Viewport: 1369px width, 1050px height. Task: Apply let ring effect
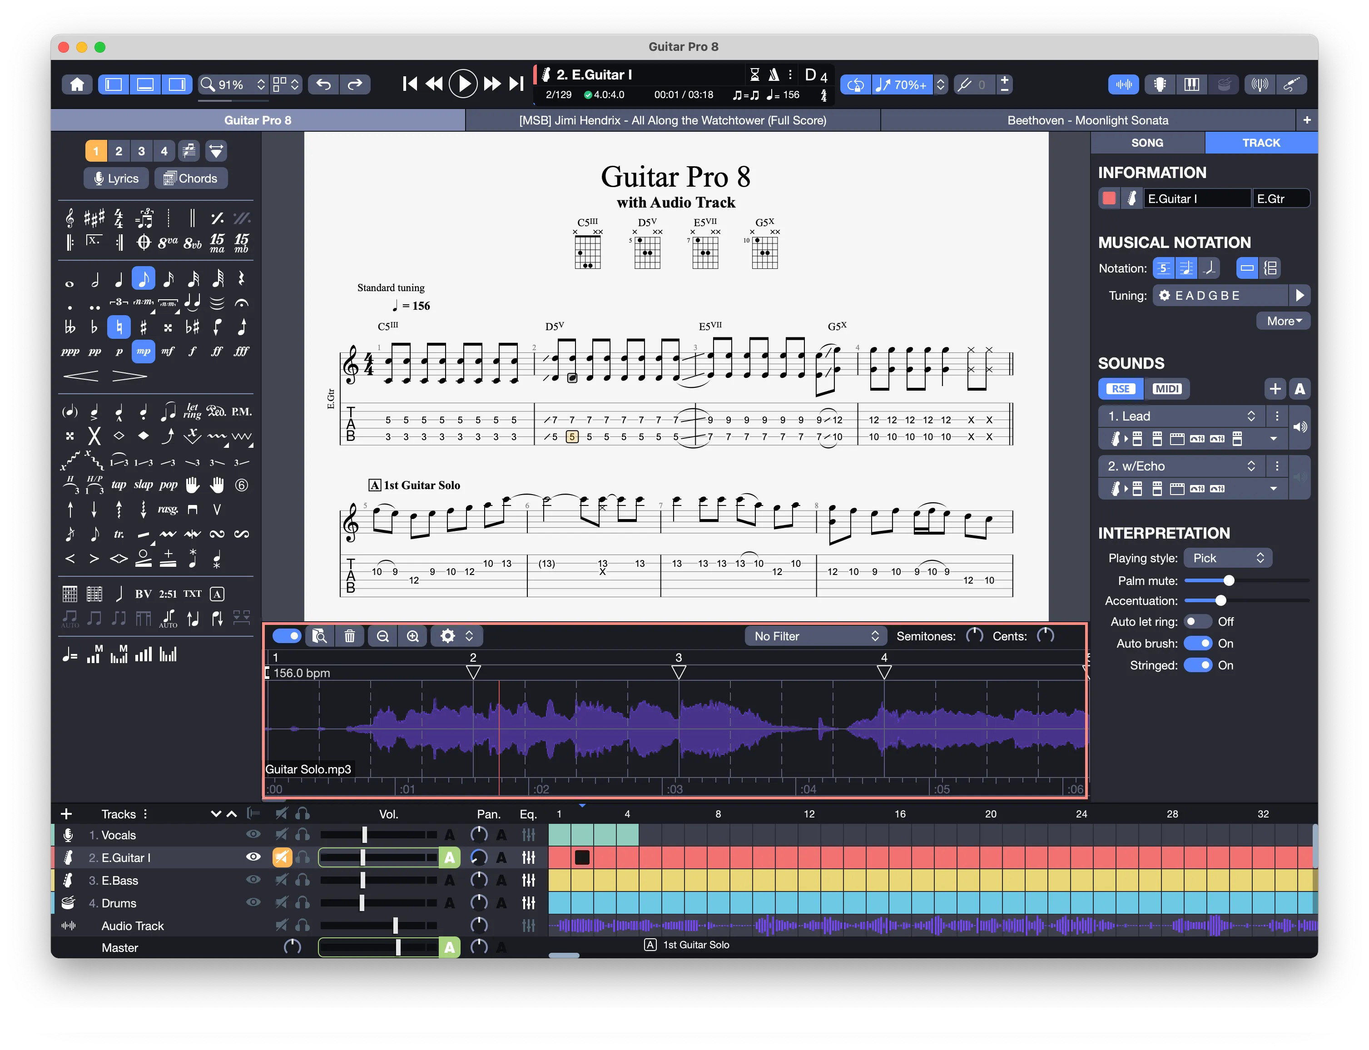[x=192, y=411]
